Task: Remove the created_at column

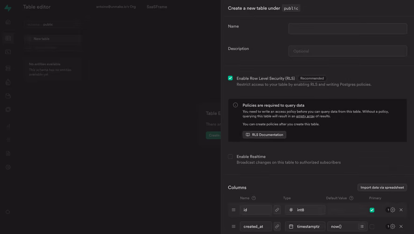Action: pos(401,227)
